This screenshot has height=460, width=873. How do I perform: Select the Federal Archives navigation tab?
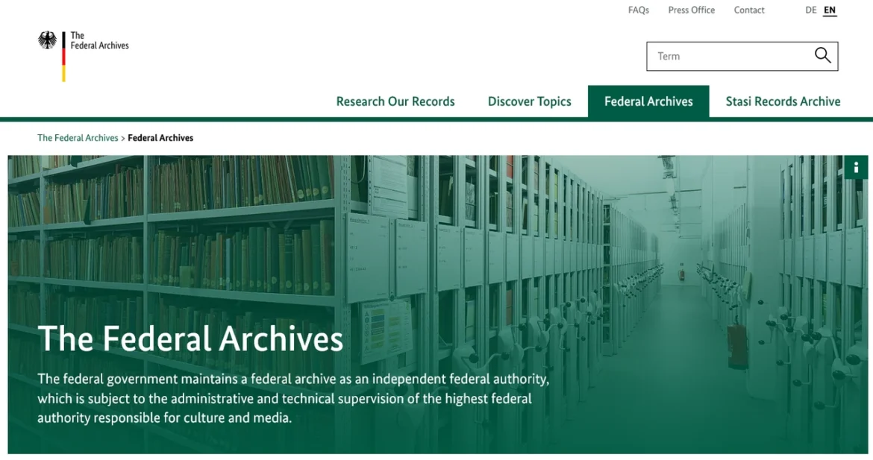pos(648,101)
